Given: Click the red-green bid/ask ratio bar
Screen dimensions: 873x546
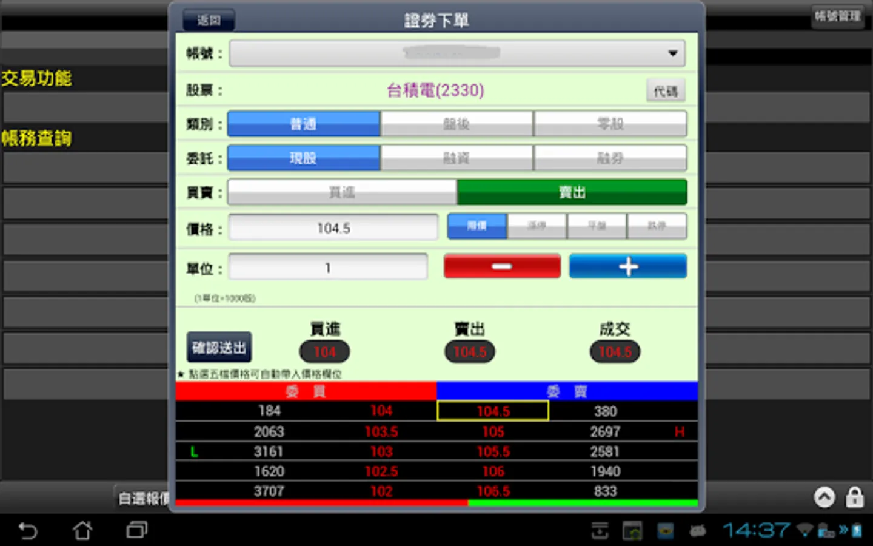Looking at the screenshot, I should tap(436, 503).
